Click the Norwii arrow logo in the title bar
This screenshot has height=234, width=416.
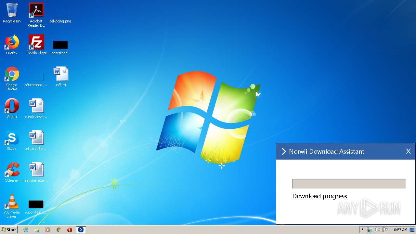(284, 151)
